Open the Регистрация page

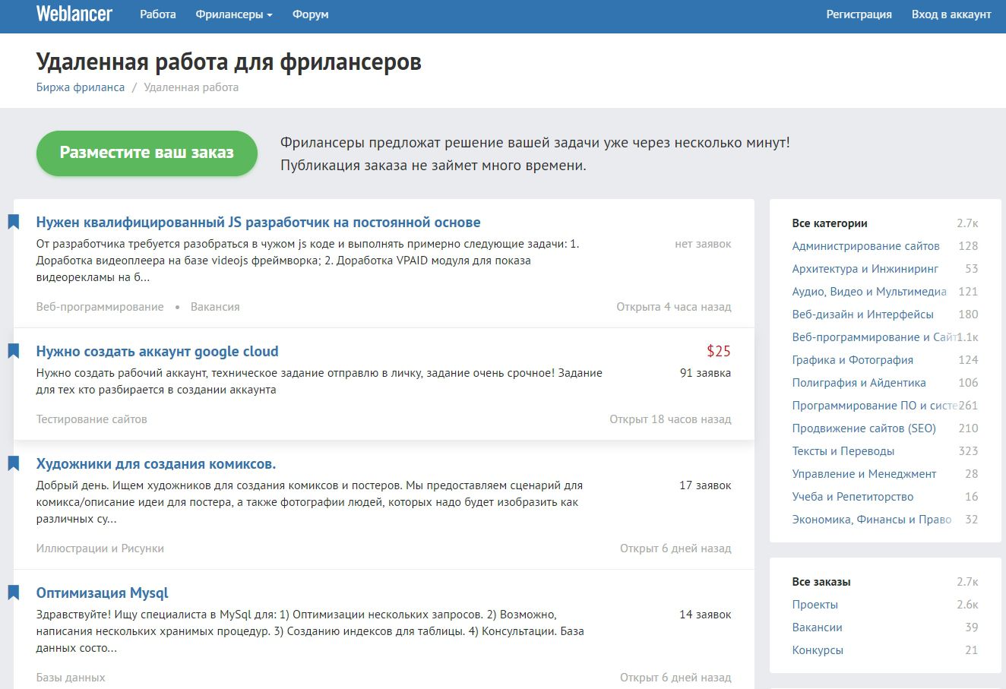(859, 14)
